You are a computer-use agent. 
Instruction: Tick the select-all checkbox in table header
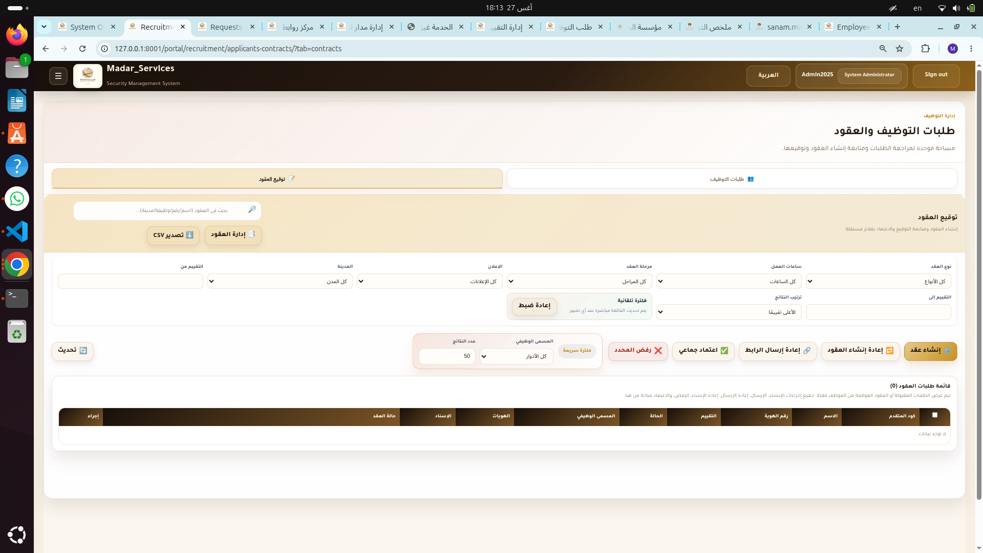[x=935, y=415]
